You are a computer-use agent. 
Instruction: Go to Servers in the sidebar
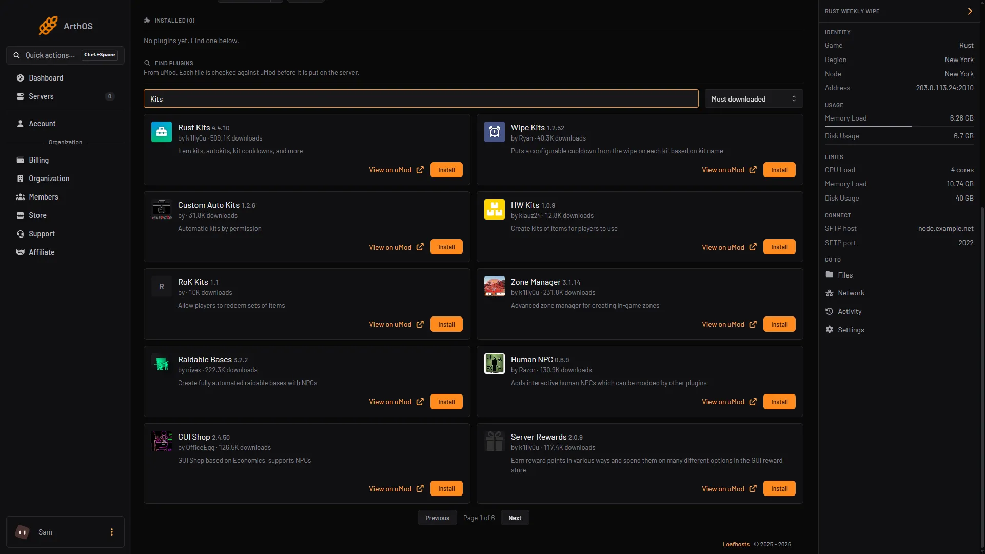65,96
